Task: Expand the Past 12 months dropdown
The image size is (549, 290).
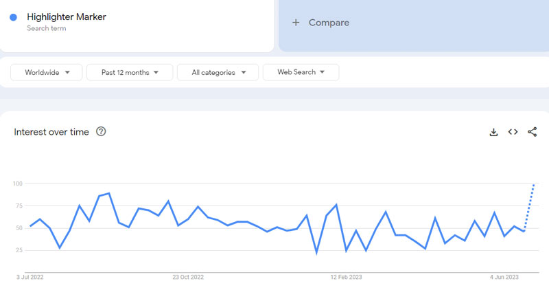Action: [x=130, y=72]
